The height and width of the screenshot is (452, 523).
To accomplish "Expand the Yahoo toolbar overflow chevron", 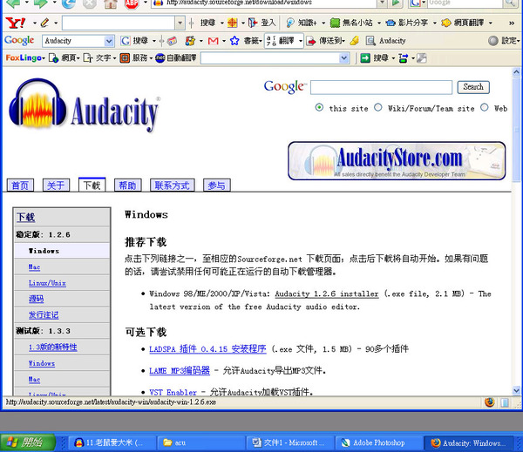I will tap(512, 23).
